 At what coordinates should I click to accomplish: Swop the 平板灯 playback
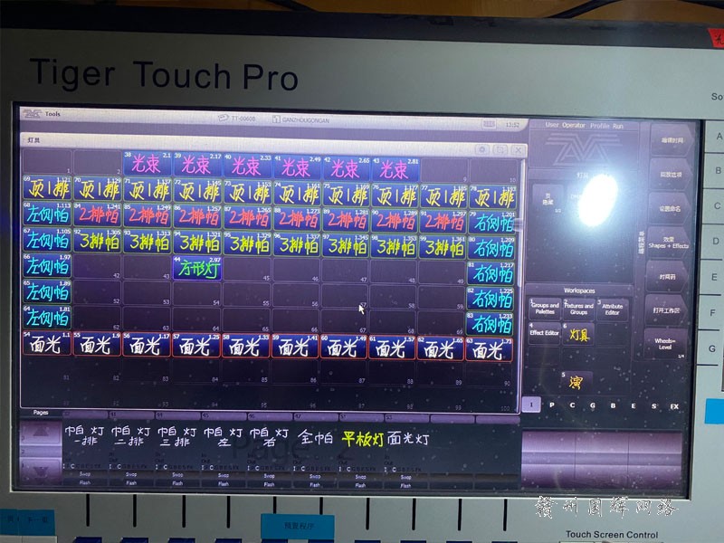360,477
